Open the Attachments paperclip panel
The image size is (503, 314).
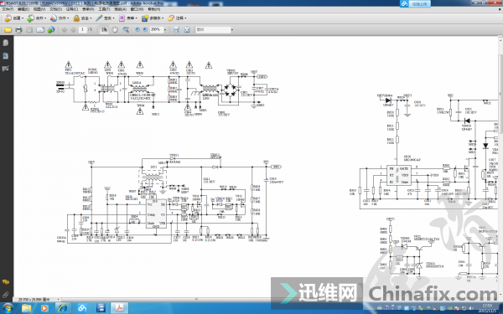[6, 295]
